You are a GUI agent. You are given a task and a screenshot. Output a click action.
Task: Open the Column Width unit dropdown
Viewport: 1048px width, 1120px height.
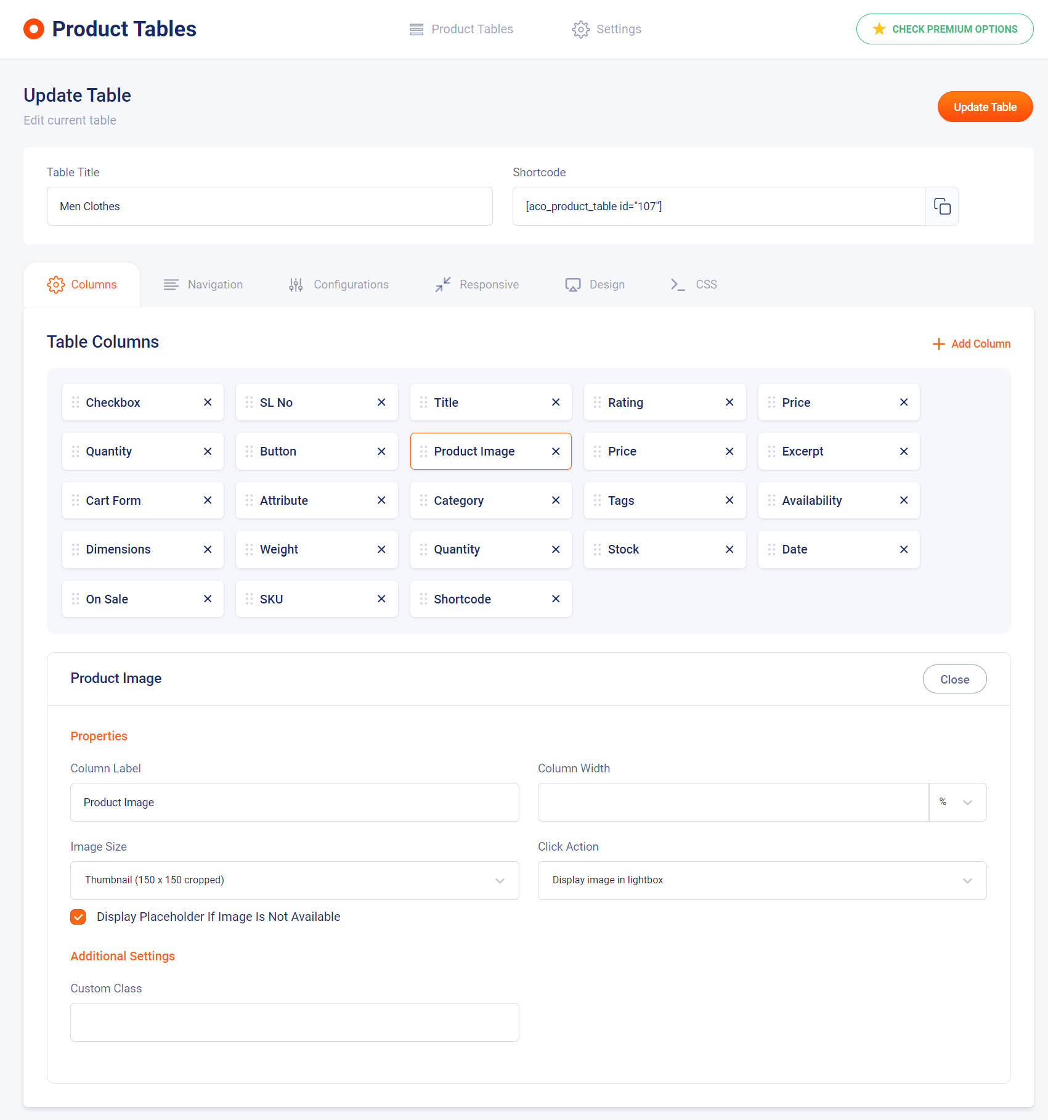(957, 803)
